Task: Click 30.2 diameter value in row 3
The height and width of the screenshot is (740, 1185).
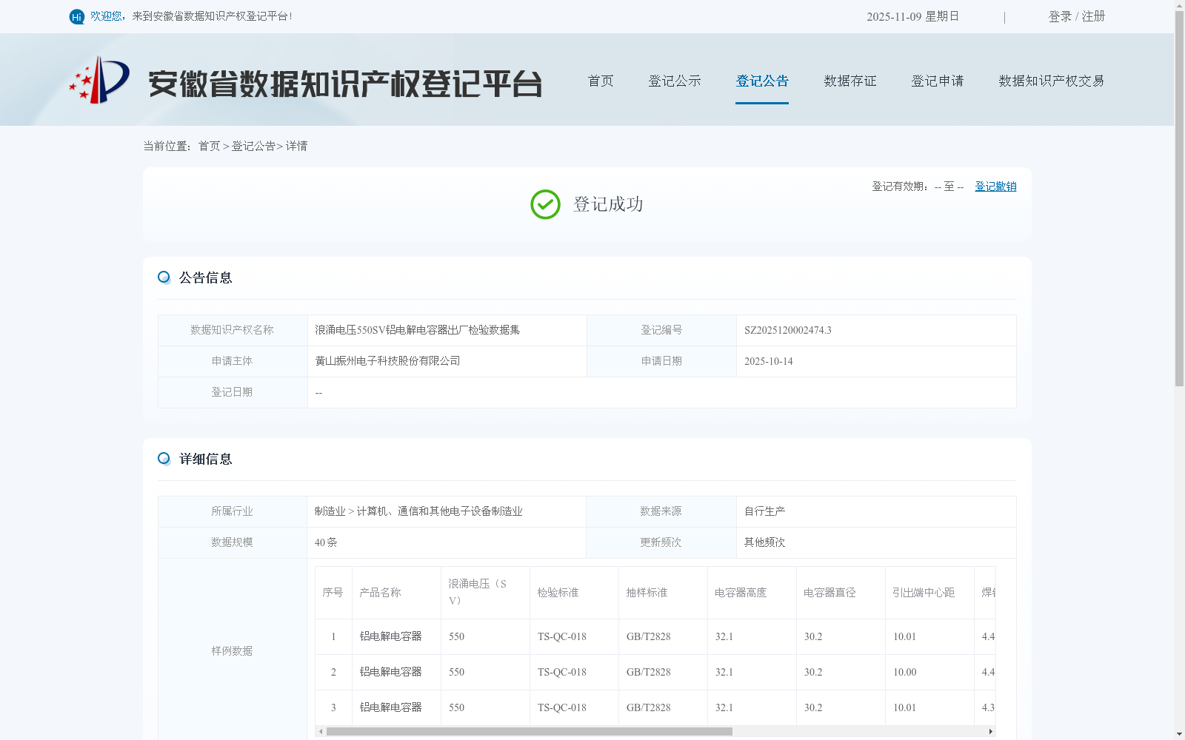Action: coord(813,707)
